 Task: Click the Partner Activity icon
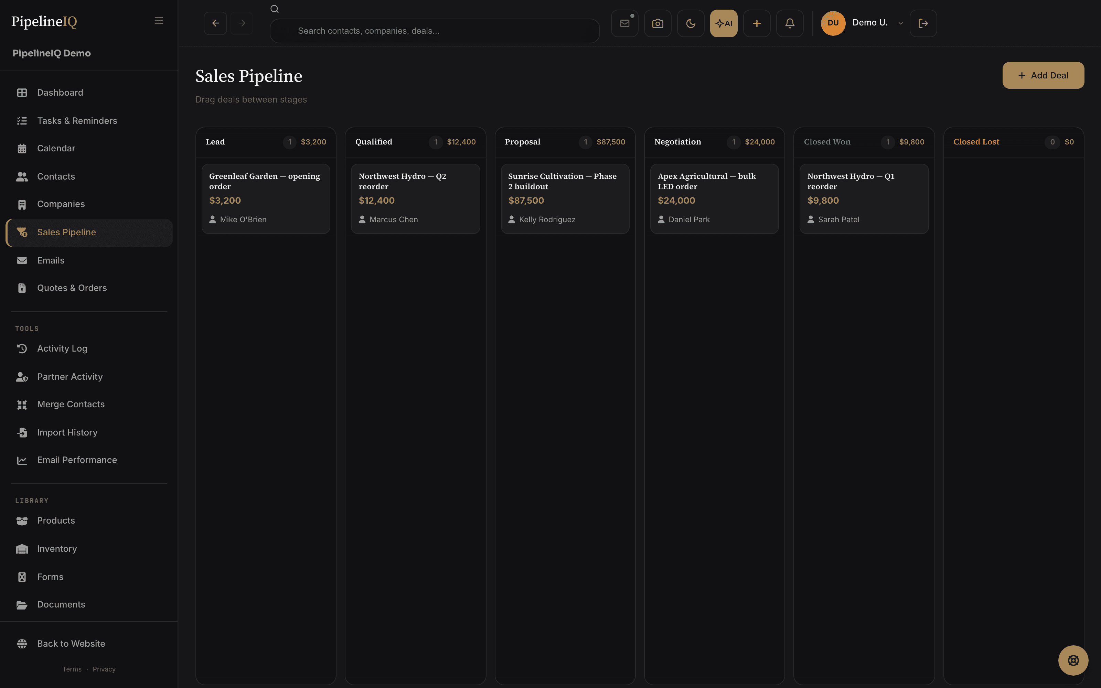pyautogui.click(x=22, y=377)
